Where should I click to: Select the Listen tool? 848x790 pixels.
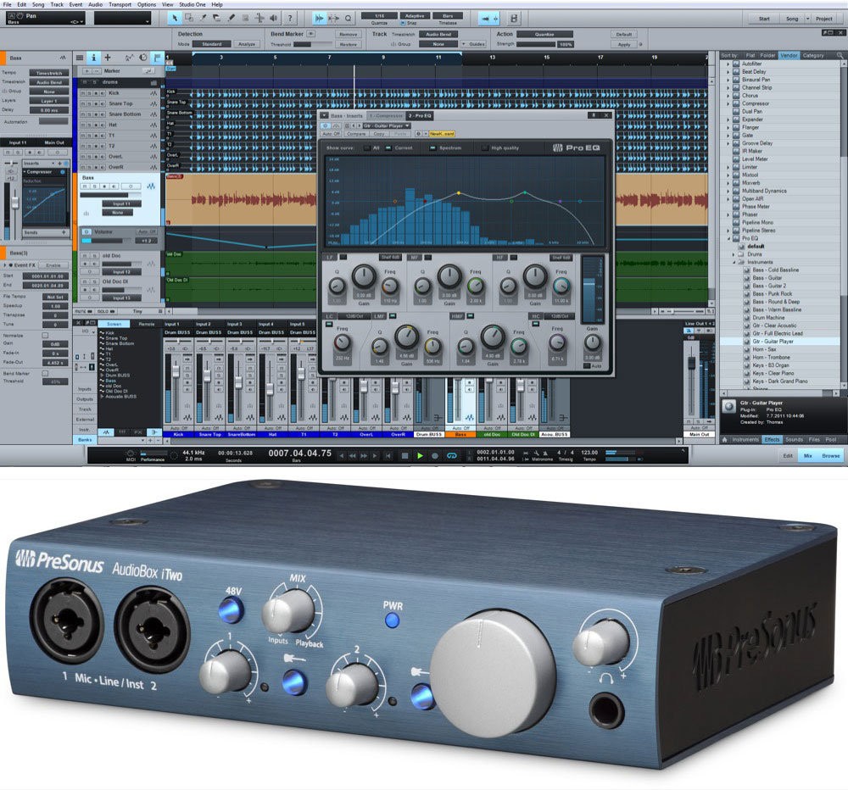(273, 18)
